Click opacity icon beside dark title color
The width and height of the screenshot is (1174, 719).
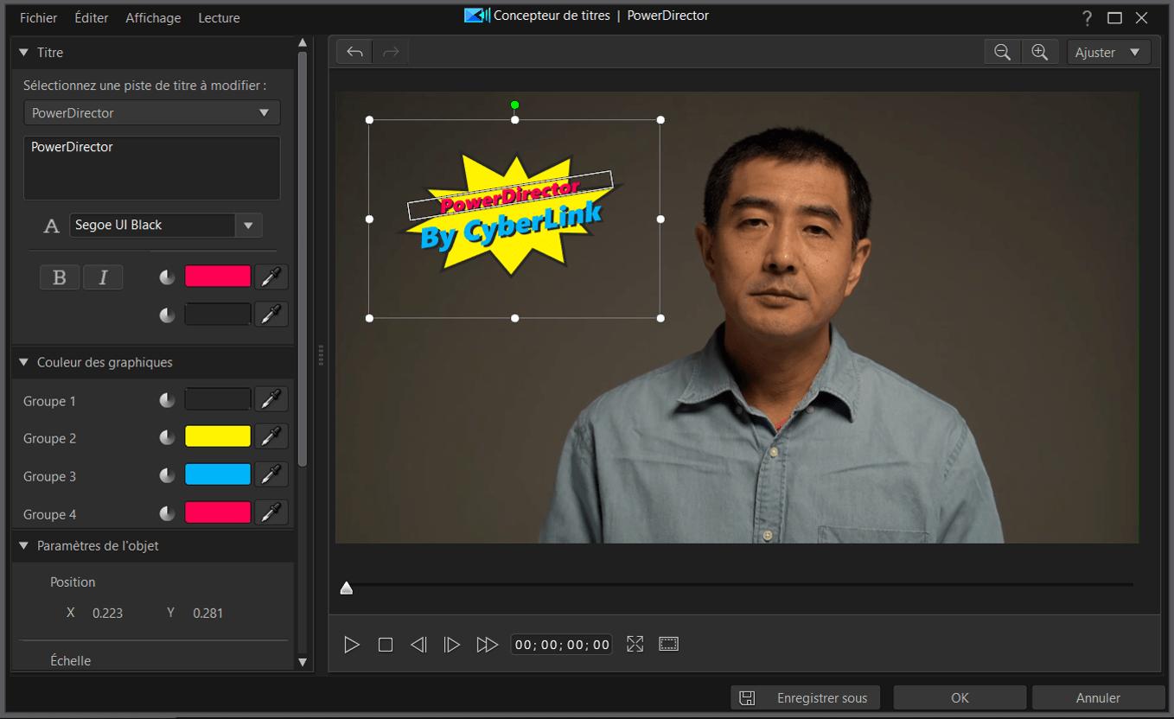tap(168, 315)
